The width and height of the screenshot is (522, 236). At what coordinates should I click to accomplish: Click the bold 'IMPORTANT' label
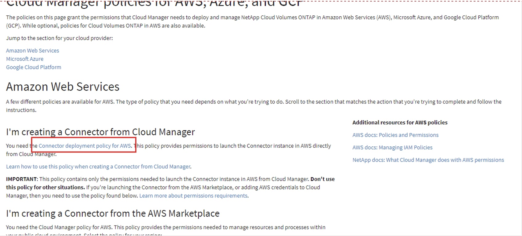(22, 179)
